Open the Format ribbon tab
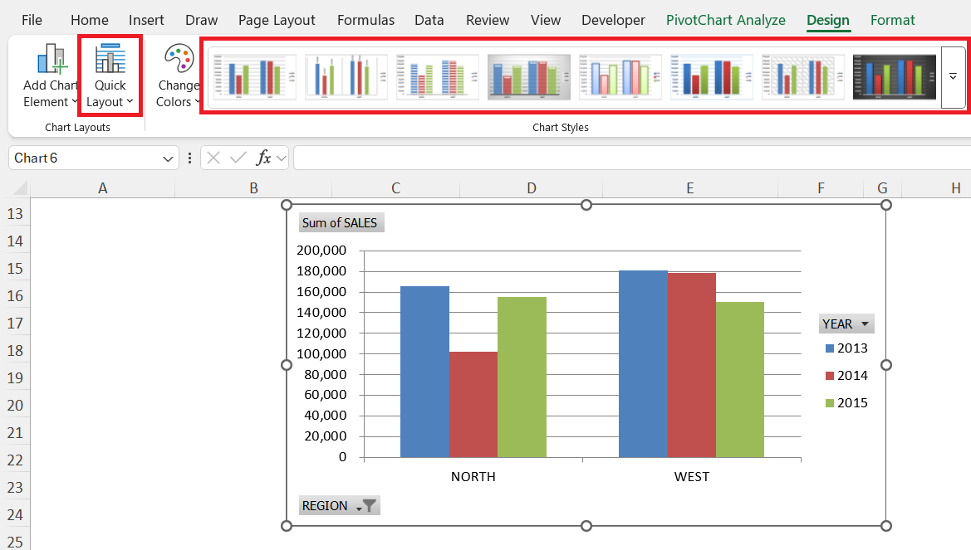Image resolution: width=971 pixels, height=550 pixels. point(892,20)
